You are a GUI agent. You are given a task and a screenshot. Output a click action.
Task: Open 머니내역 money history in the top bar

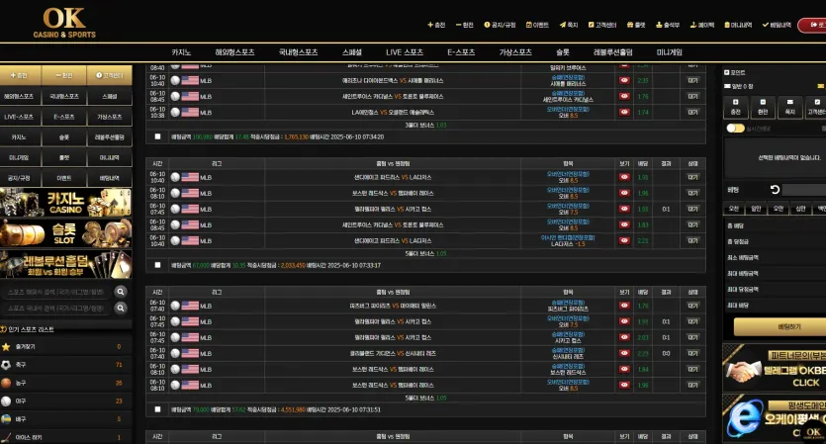tap(738, 25)
